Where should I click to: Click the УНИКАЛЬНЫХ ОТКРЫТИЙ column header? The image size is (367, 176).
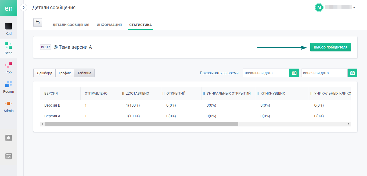(229, 93)
